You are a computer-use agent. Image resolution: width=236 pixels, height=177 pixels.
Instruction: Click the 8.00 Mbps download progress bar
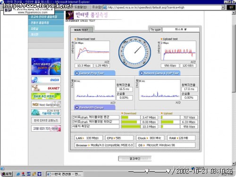point(131,122)
